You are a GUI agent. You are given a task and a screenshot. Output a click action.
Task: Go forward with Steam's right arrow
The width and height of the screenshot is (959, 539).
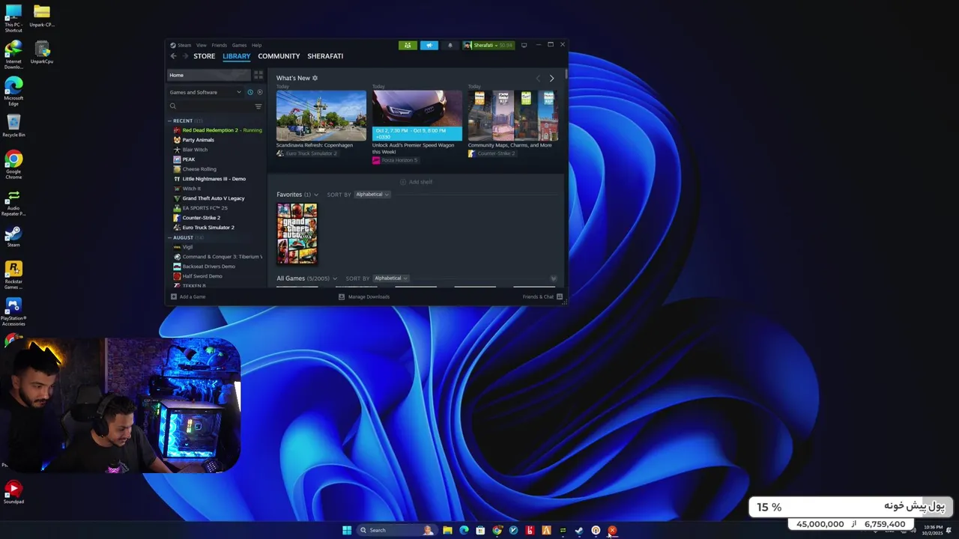pos(185,56)
